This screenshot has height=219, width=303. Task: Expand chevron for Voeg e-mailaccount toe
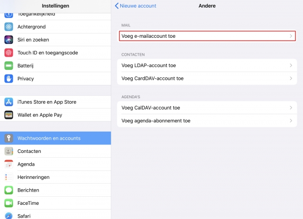(x=291, y=36)
